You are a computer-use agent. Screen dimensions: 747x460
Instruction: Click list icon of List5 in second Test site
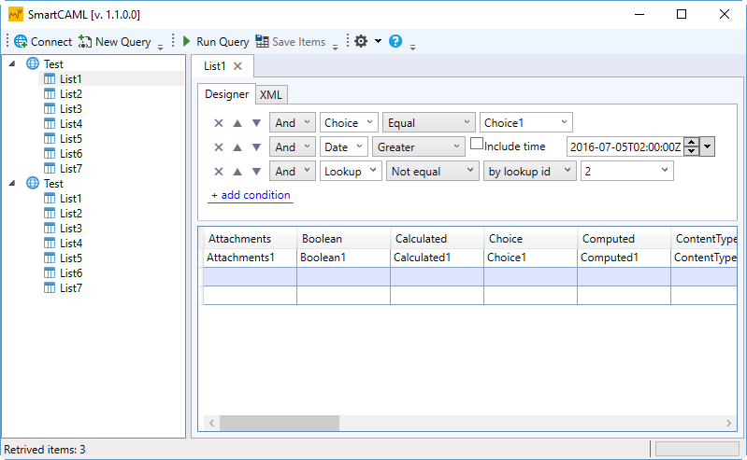click(x=50, y=258)
